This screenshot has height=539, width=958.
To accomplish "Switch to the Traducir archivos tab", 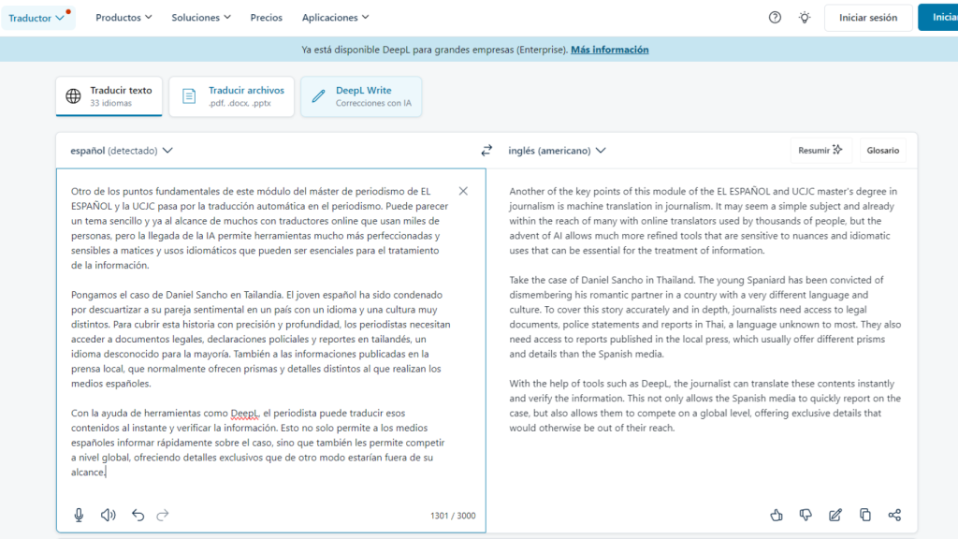I will [x=229, y=95].
